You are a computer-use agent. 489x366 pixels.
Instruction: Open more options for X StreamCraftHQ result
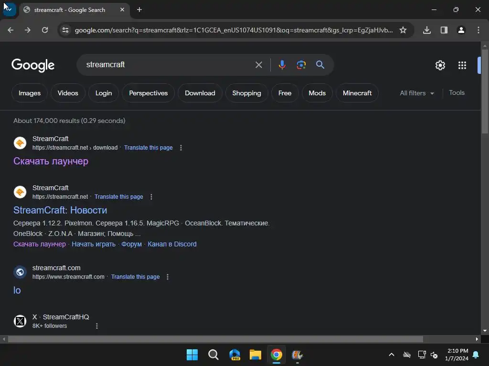(96, 326)
